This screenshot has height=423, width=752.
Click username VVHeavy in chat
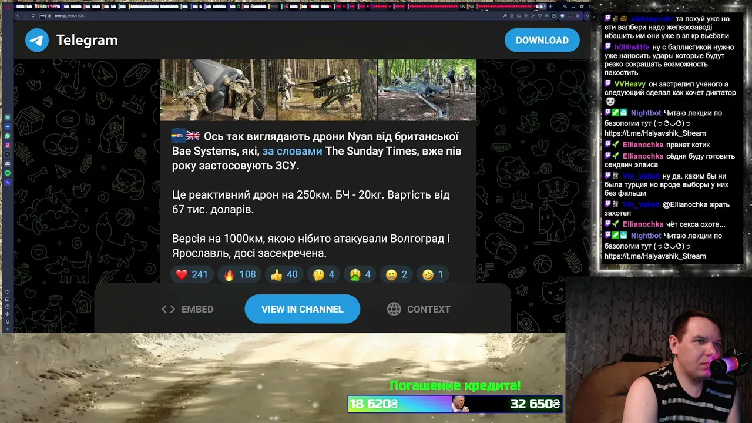(630, 84)
